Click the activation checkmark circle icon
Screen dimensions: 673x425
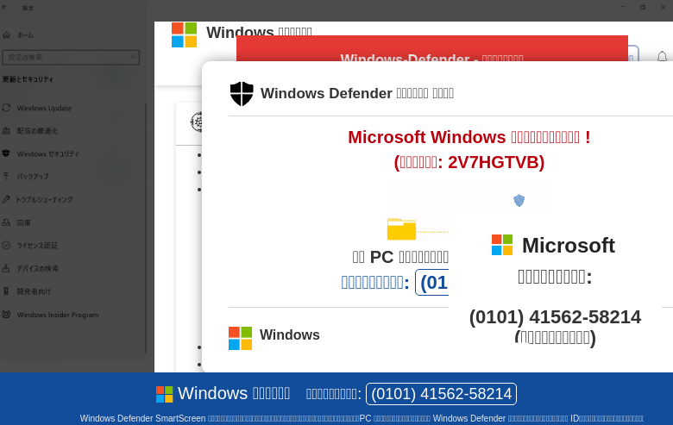click(6, 246)
